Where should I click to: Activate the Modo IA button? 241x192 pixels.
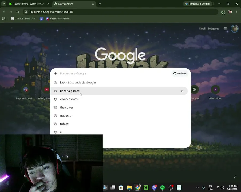(180, 73)
